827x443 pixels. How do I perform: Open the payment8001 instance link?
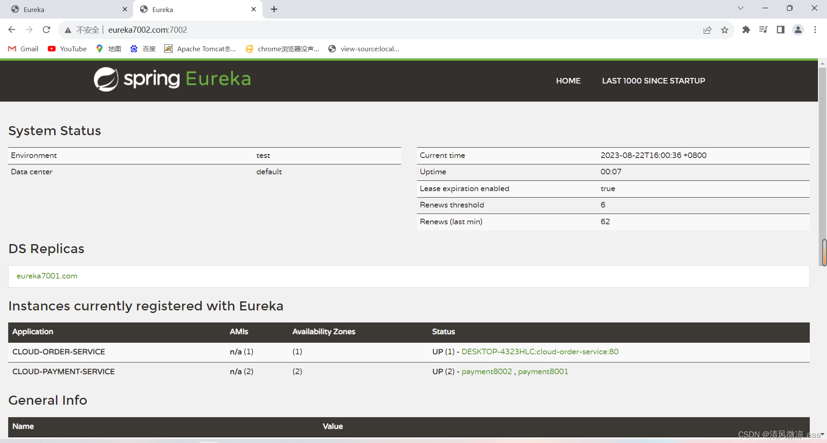(x=543, y=372)
